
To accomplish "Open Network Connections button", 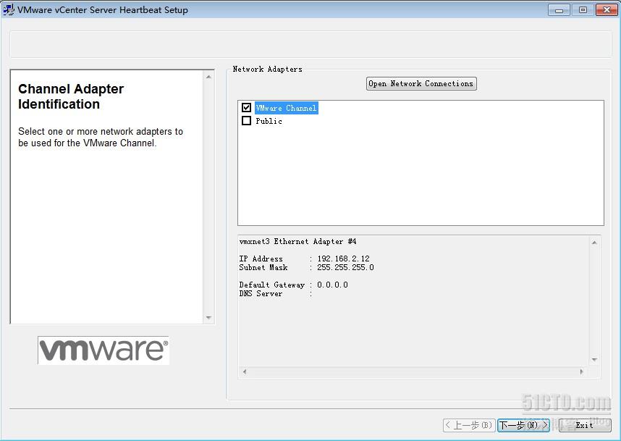I will click(421, 83).
